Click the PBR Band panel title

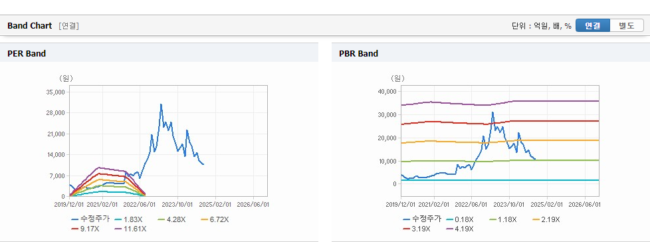coord(359,53)
